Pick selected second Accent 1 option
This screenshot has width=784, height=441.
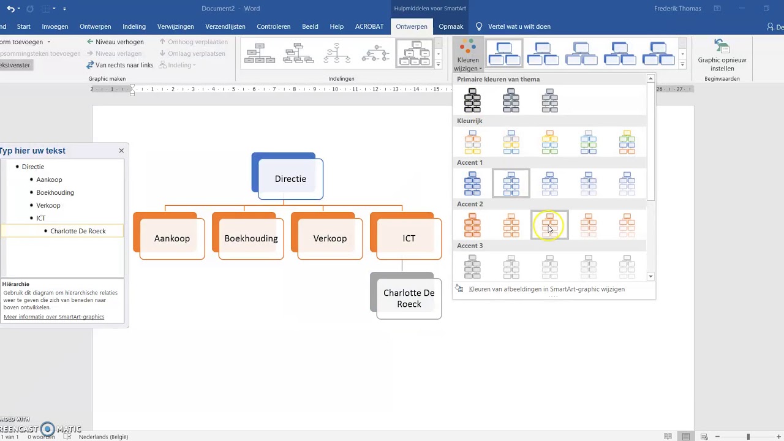[x=511, y=184]
